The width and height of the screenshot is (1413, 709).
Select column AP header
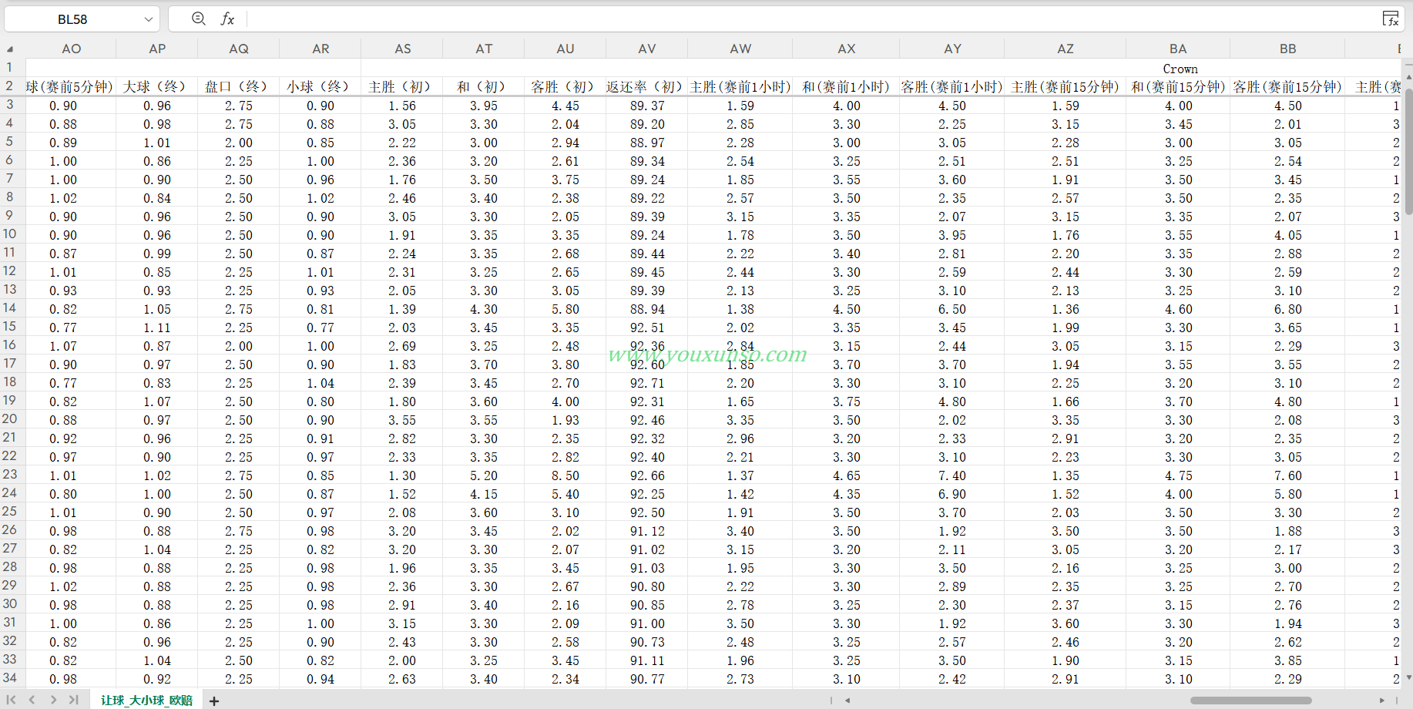[x=157, y=49]
